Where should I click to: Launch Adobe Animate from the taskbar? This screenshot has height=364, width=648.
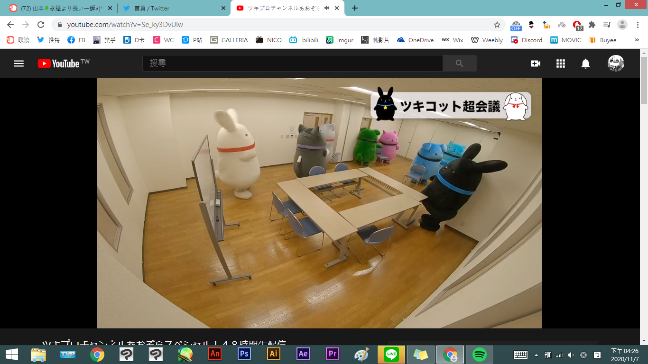click(x=215, y=354)
